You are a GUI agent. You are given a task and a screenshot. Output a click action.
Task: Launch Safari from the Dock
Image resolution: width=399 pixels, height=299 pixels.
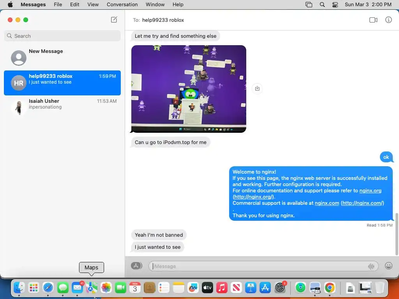pyautogui.click(x=48, y=288)
